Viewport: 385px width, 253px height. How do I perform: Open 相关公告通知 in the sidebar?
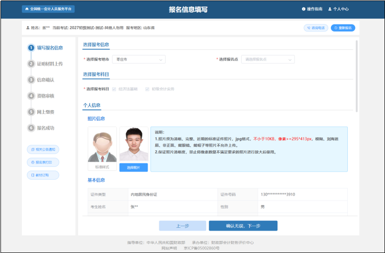click(x=43, y=149)
